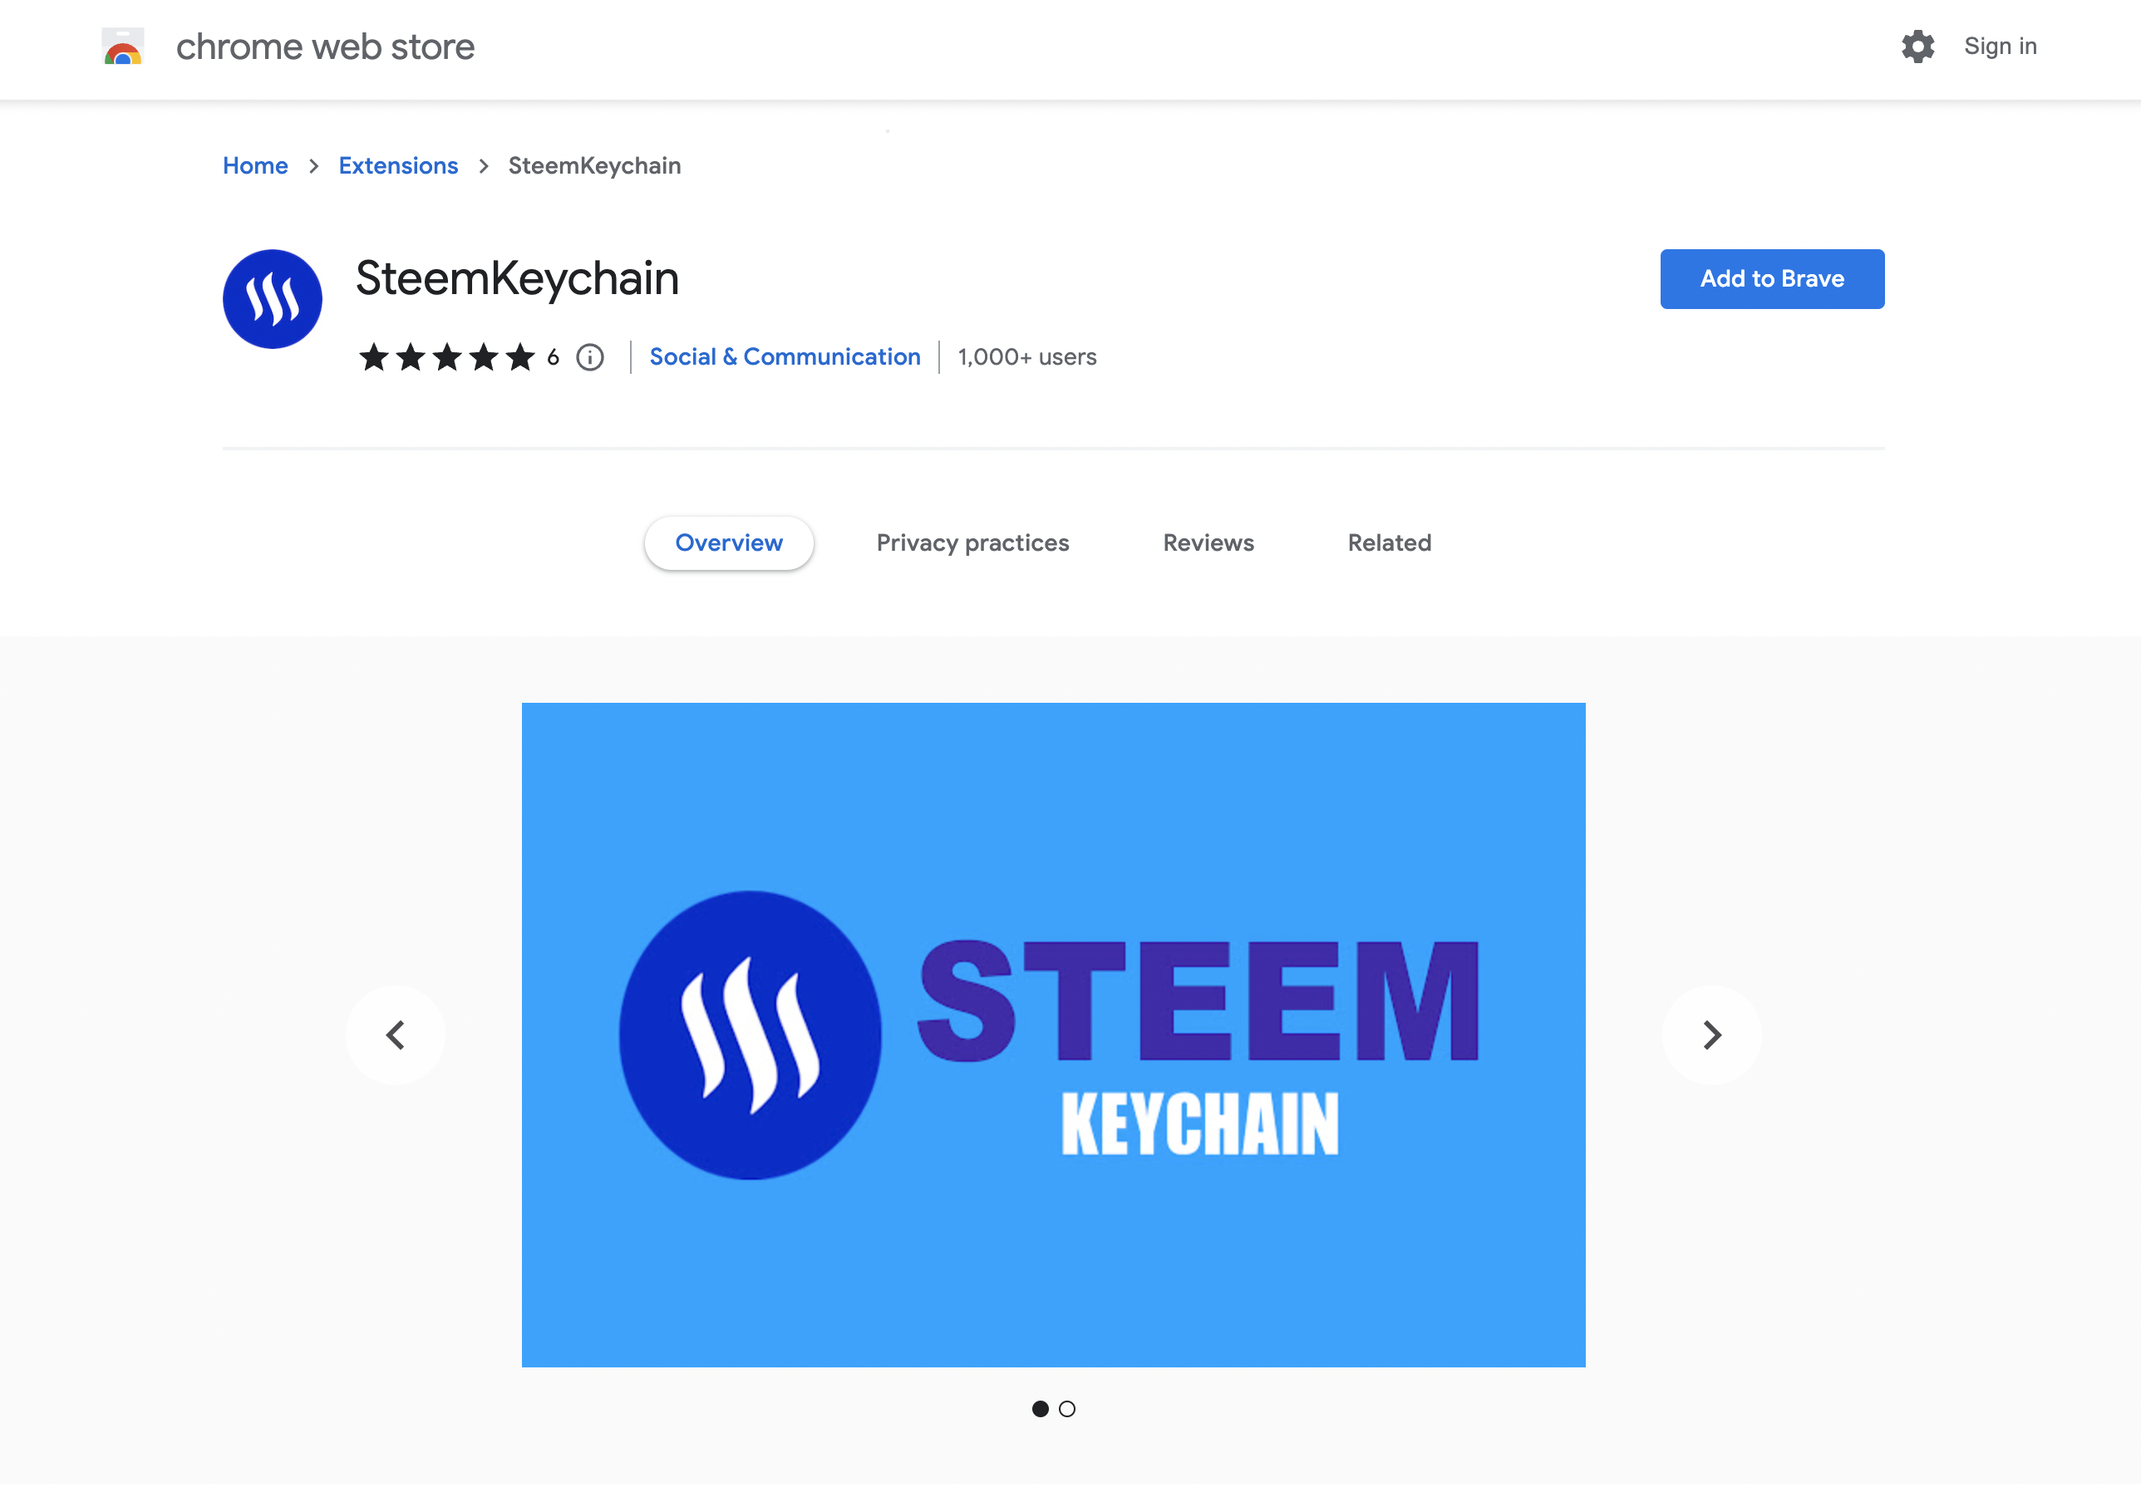Open the Social & Communication category link
Image resolution: width=2141 pixels, height=1492 pixels.
tap(785, 357)
